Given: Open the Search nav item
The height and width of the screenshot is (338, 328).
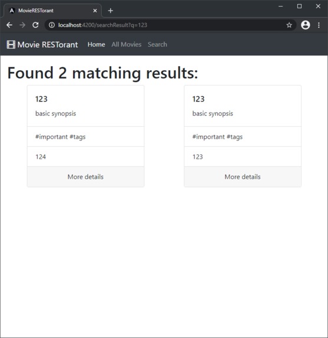Looking at the screenshot, I should [x=157, y=44].
